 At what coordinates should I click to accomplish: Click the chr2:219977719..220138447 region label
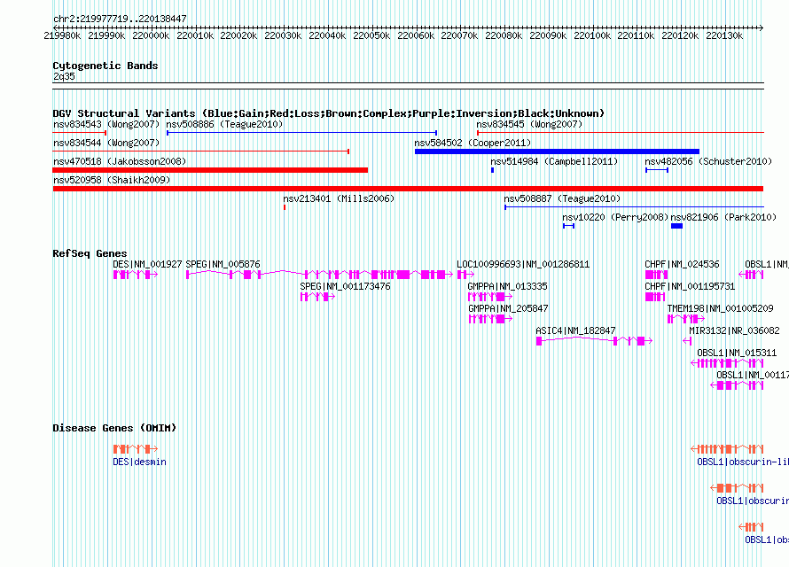[120, 19]
